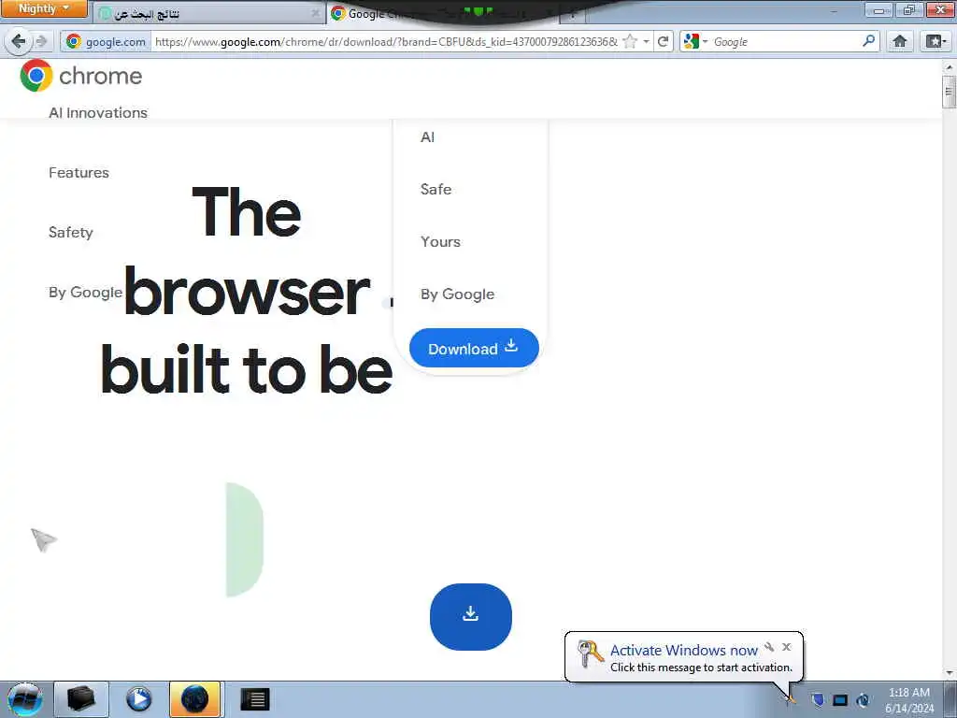
Task: Open the black box taskbar application
Action: tap(81, 699)
